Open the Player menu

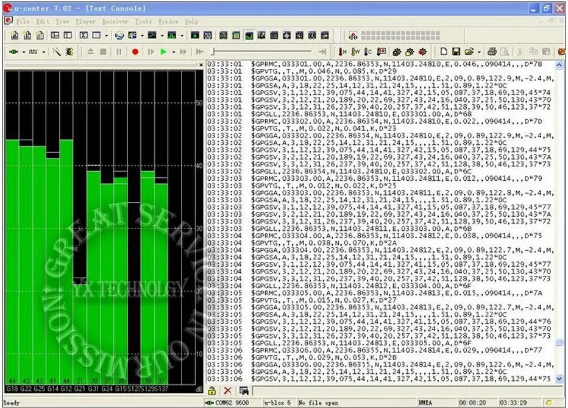point(85,21)
